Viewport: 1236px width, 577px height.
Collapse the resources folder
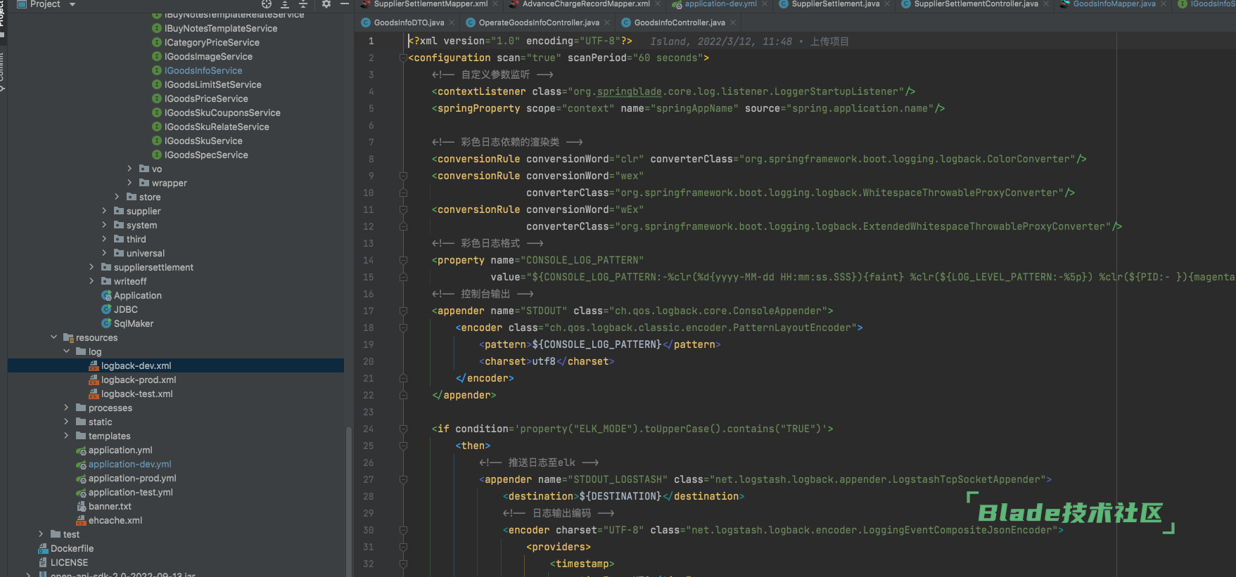tap(53, 337)
